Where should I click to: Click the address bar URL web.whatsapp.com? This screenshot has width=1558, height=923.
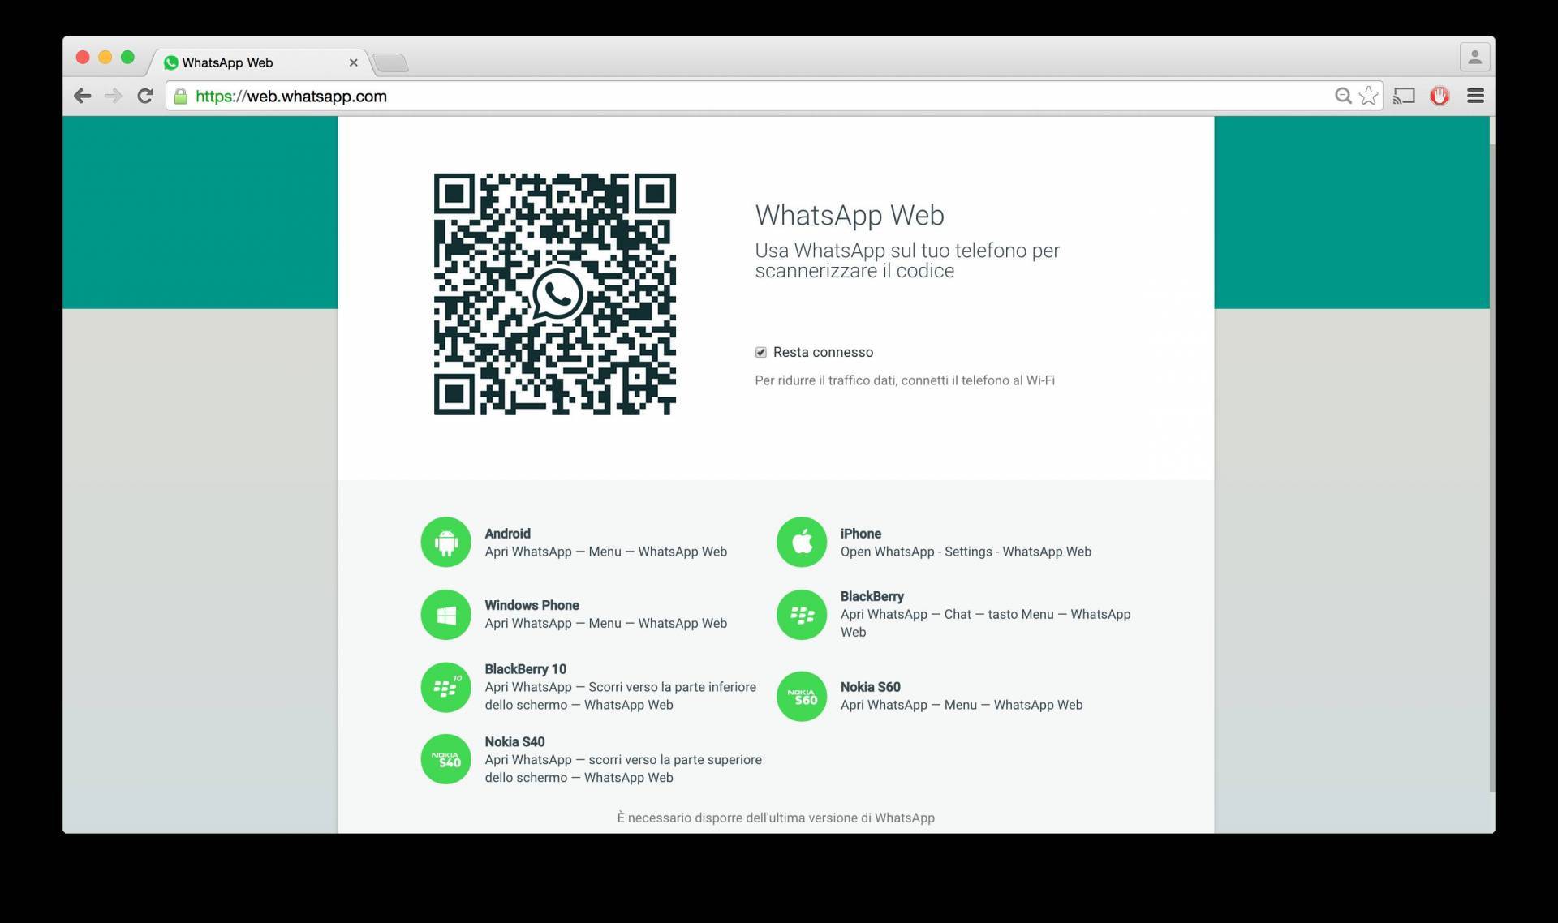291,96
